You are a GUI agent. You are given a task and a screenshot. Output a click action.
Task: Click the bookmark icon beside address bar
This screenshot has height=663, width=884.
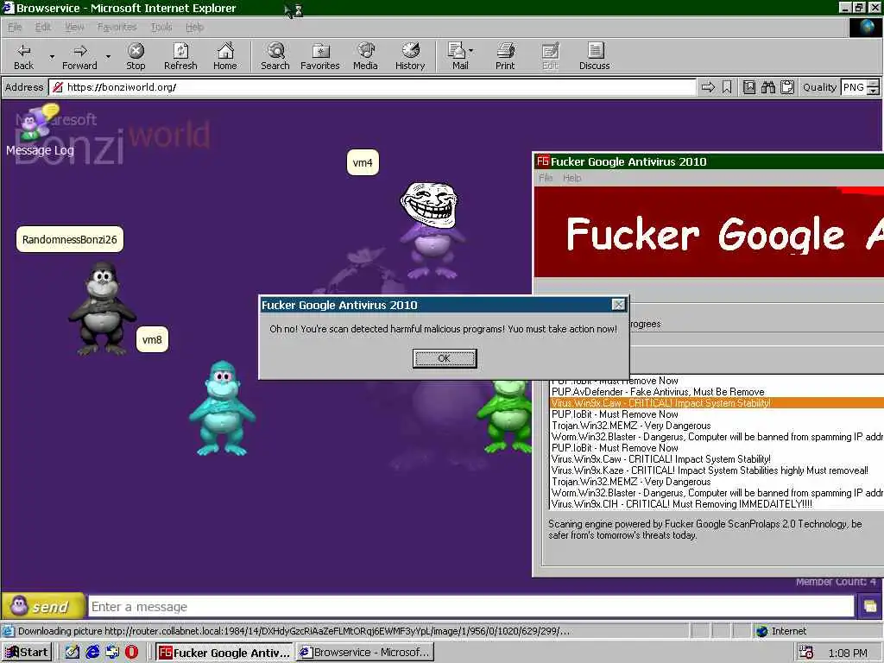pyautogui.click(x=727, y=87)
